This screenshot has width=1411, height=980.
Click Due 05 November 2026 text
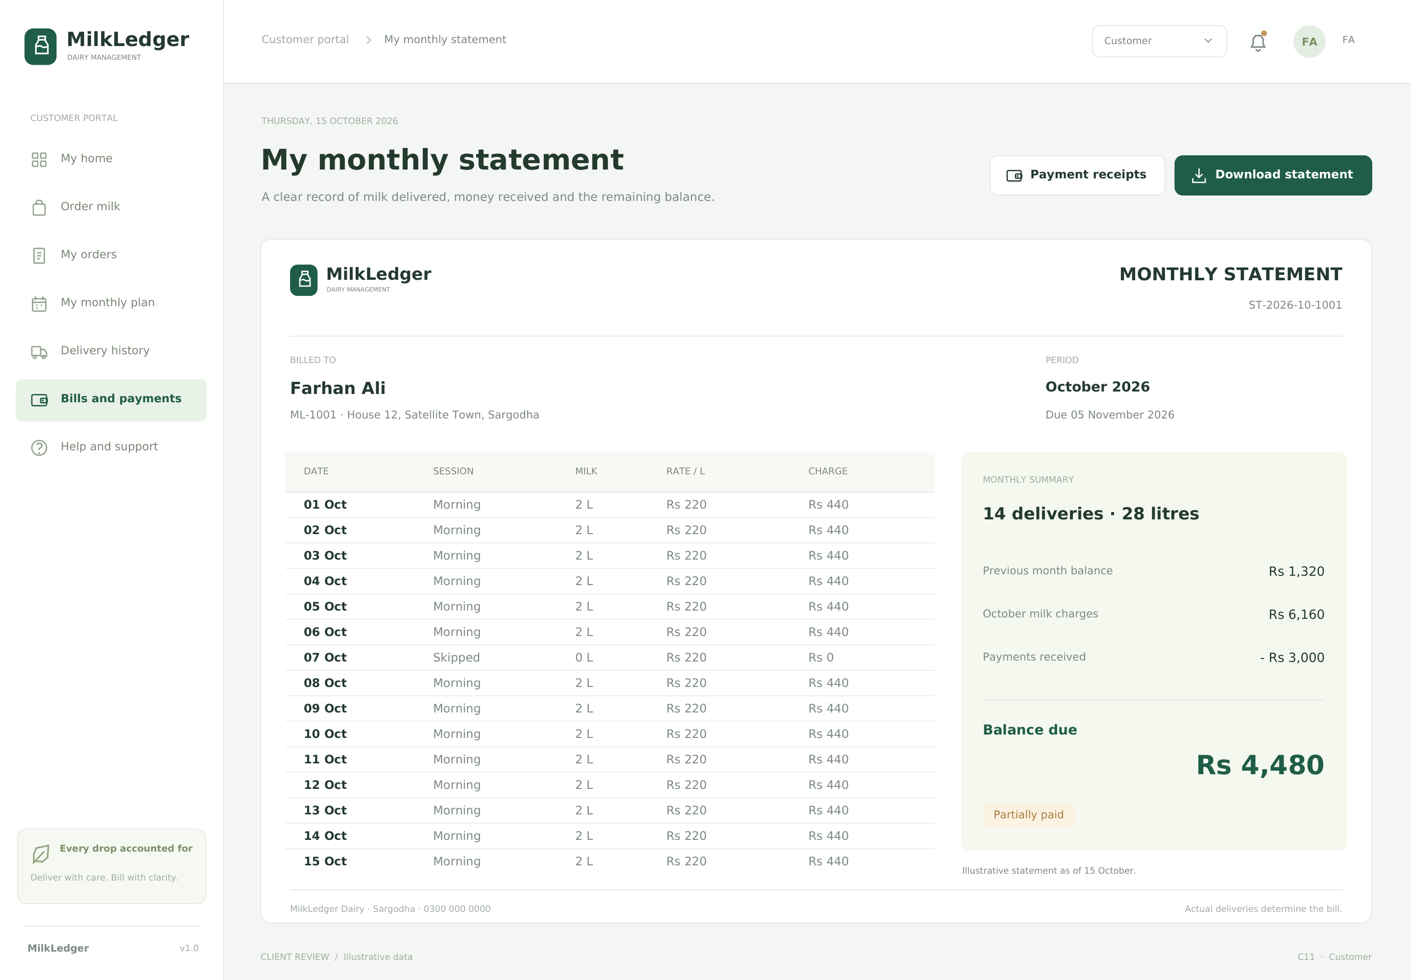(x=1110, y=415)
